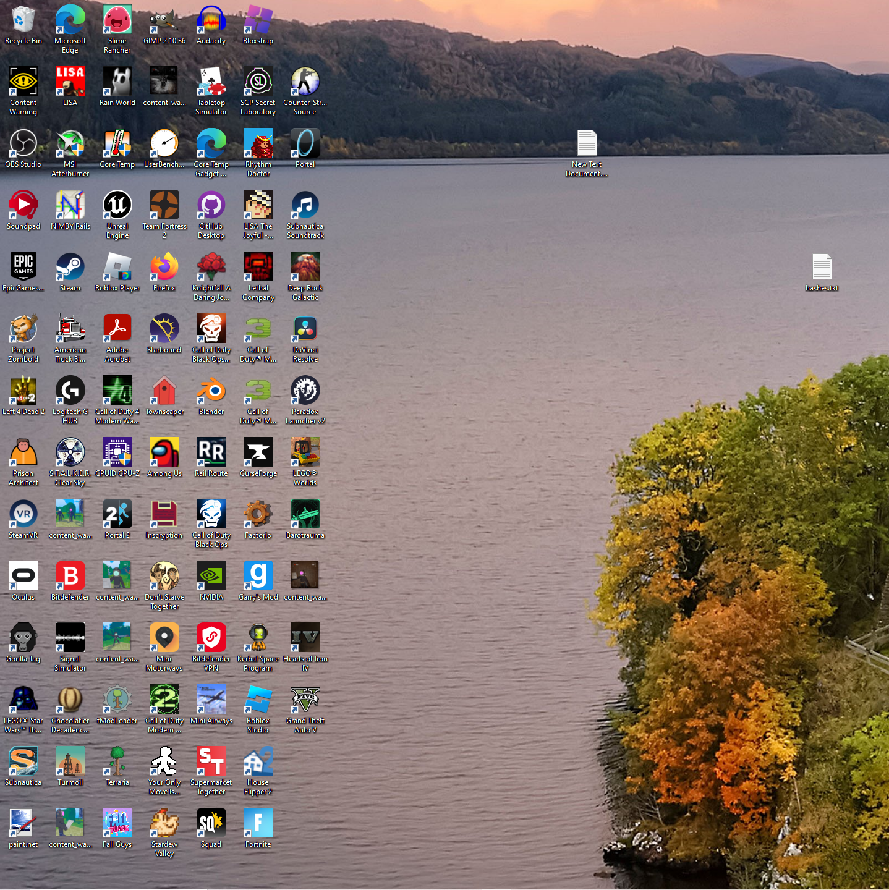Select Tabletop Simulator shortcut

[x=211, y=82]
